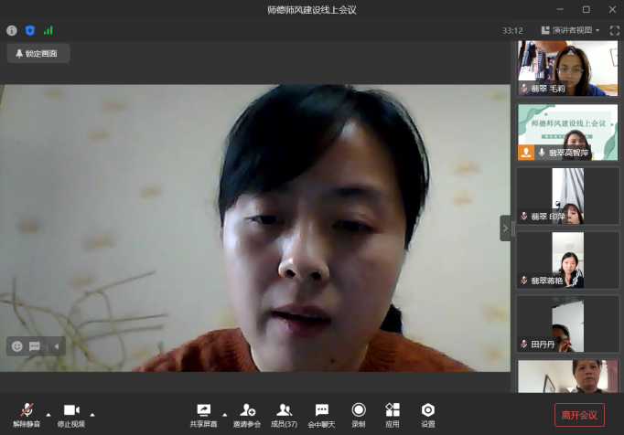Open the emoji reaction smiley icon
Image resolution: width=624 pixels, height=435 pixels.
click(17, 346)
